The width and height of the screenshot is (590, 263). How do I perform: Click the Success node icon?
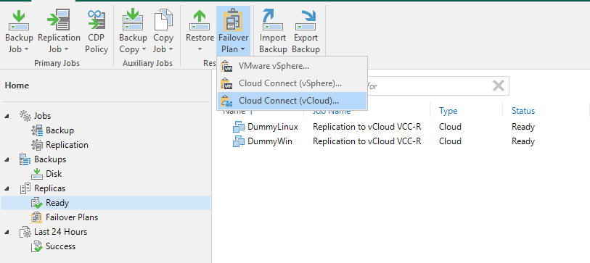(37, 246)
